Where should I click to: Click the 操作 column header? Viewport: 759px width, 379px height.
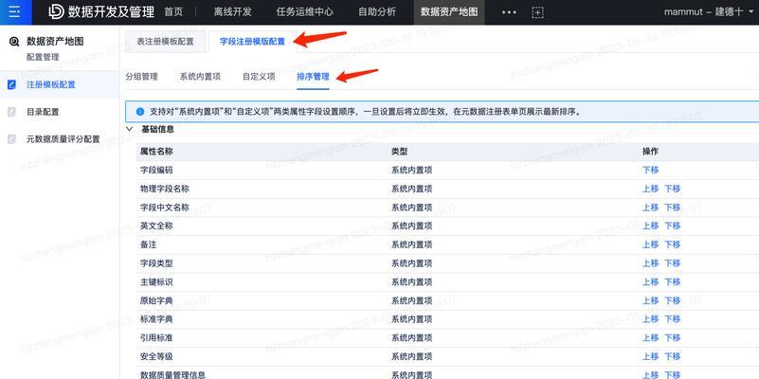[x=650, y=152]
